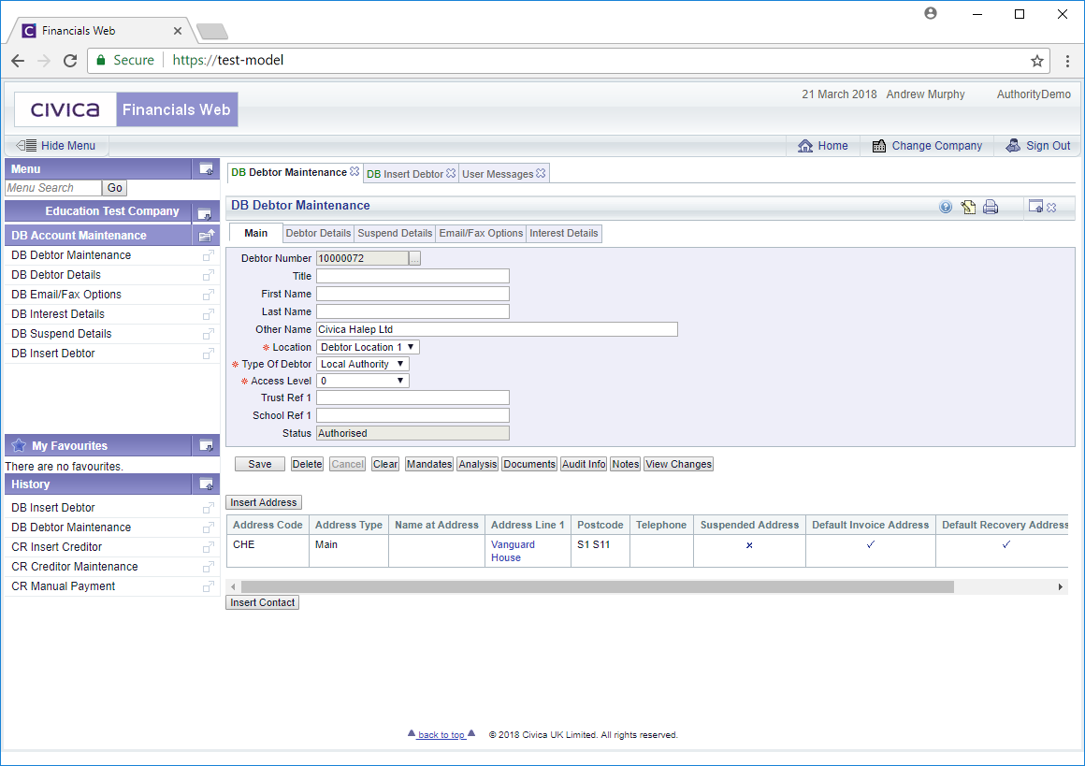The width and height of the screenshot is (1085, 766).
Task: Open DB Debtor Maintenance from History list
Action: 71,528
